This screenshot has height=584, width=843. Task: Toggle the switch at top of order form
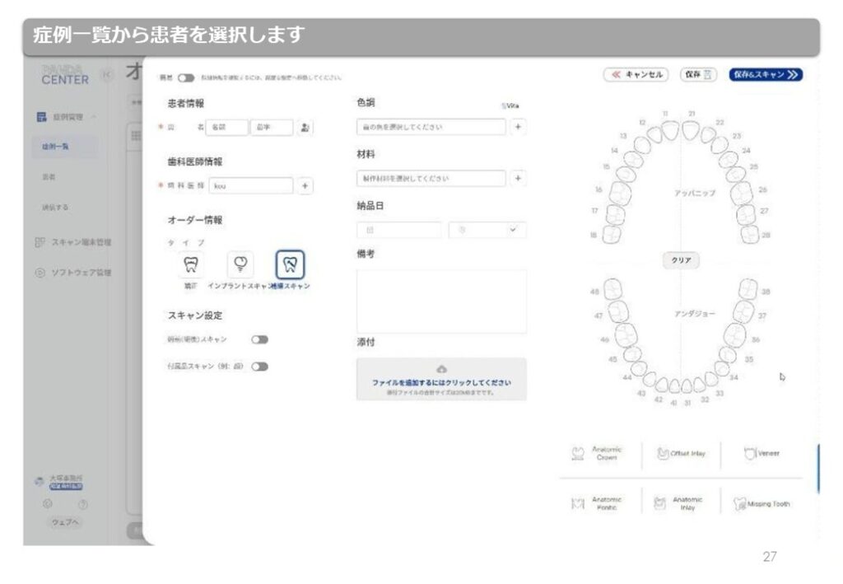coord(186,77)
